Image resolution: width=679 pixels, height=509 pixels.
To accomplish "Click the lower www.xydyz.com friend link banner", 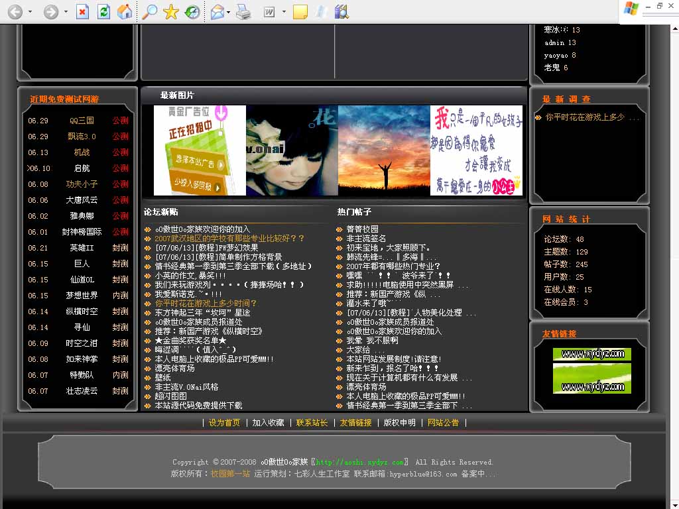I will pyautogui.click(x=592, y=378).
